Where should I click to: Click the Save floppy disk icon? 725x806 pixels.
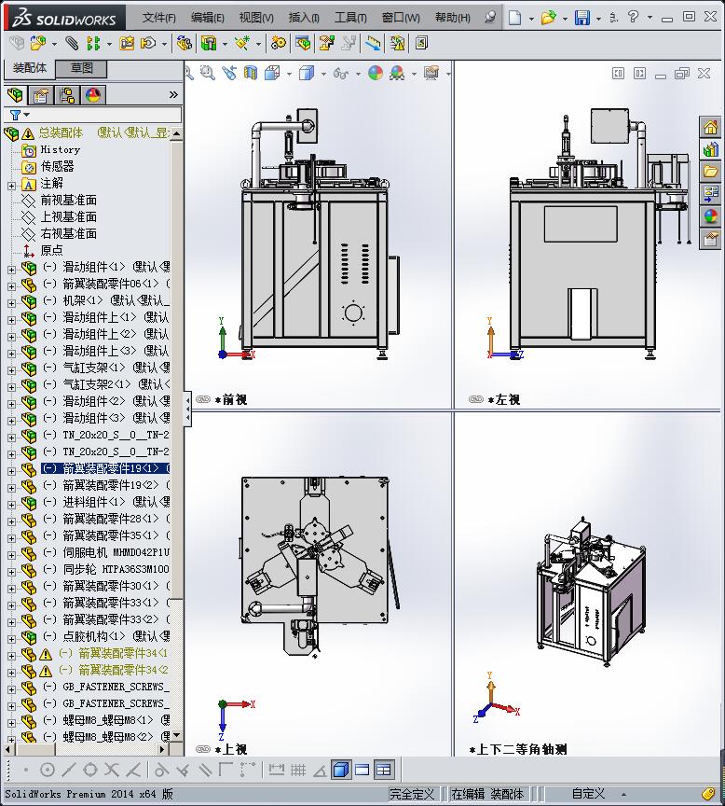point(582,18)
